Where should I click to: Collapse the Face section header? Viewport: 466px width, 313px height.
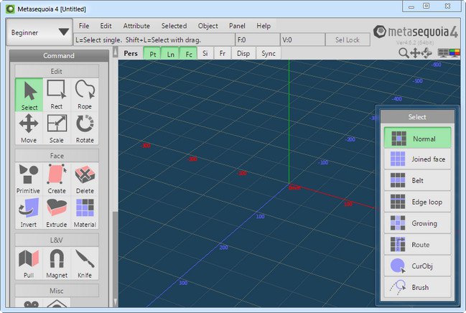[x=57, y=156]
